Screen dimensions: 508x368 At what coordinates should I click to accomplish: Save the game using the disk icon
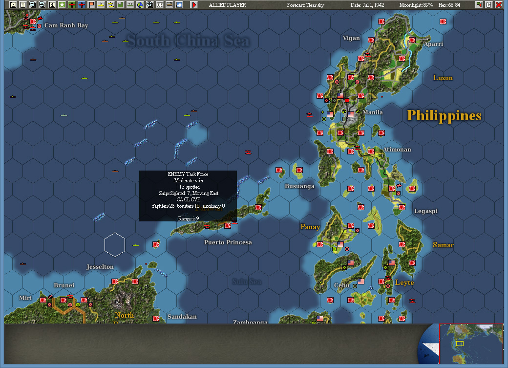pos(13,4)
